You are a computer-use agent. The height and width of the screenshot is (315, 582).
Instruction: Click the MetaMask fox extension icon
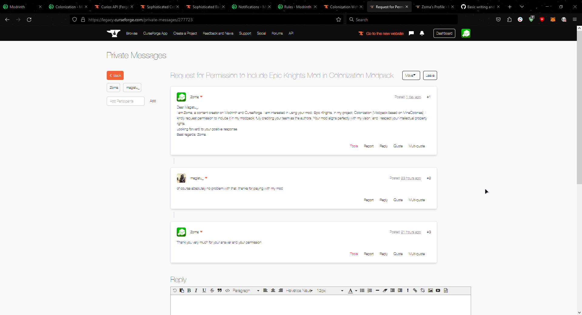pyautogui.click(x=553, y=20)
